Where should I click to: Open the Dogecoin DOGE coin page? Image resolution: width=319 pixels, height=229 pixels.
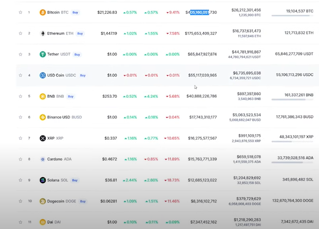(61, 201)
